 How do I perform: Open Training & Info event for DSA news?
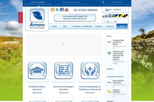(x=118, y=55)
